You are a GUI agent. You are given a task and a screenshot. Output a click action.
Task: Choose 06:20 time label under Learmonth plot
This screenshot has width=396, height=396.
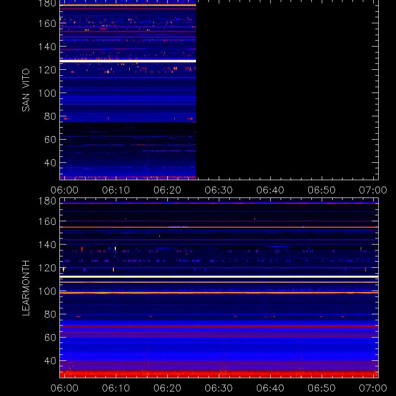point(167,388)
